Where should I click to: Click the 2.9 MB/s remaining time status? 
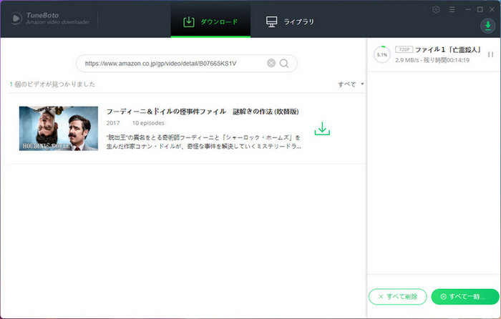[432, 60]
